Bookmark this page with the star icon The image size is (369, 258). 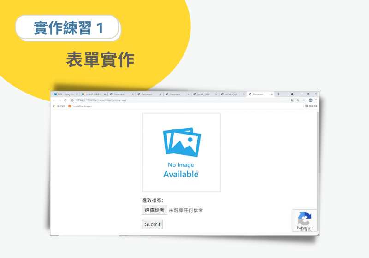(304, 100)
